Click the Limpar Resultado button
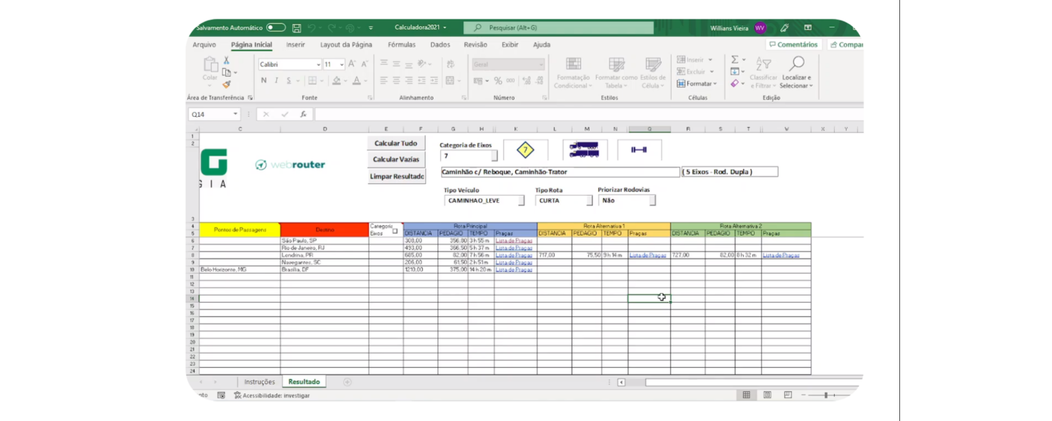 (396, 176)
